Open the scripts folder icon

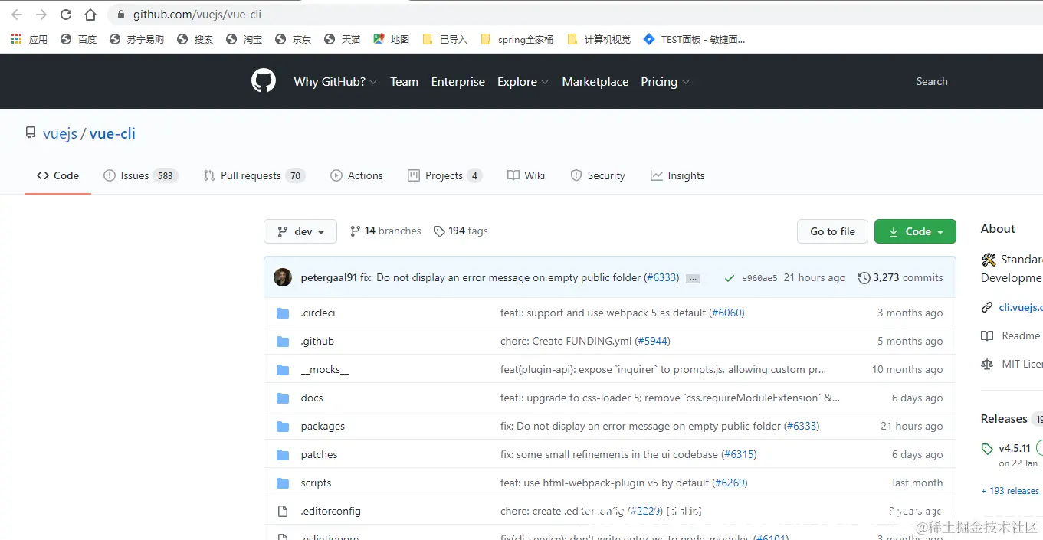click(x=283, y=483)
